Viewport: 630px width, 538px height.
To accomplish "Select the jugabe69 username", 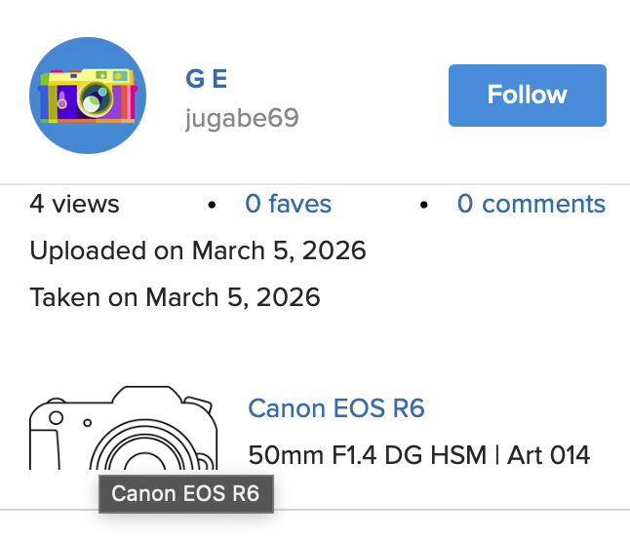I will pyautogui.click(x=242, y=119).
